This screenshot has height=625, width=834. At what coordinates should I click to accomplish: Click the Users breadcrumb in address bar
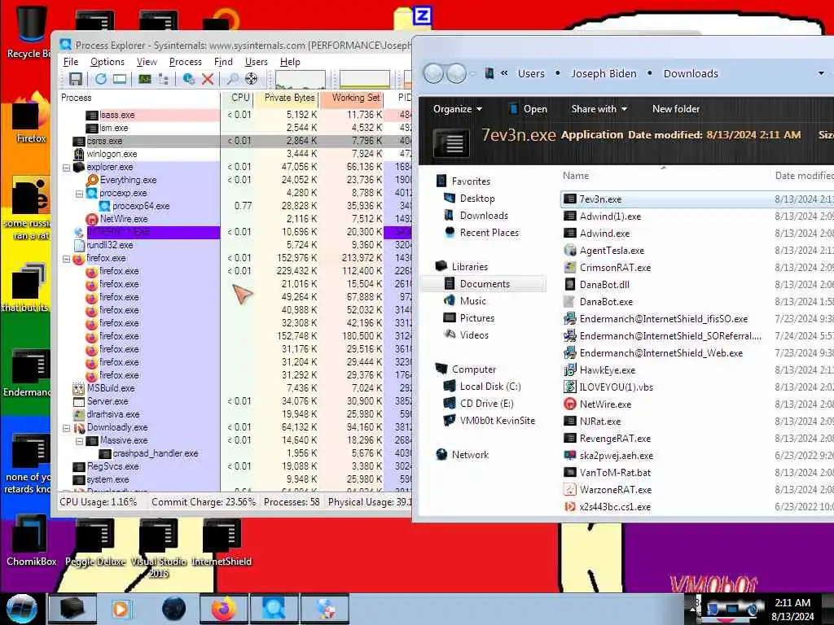click(x=531, y=73)
